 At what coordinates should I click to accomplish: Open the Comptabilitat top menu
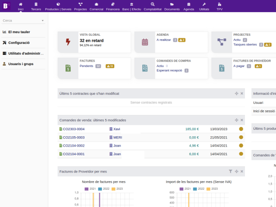click(153, 6)
